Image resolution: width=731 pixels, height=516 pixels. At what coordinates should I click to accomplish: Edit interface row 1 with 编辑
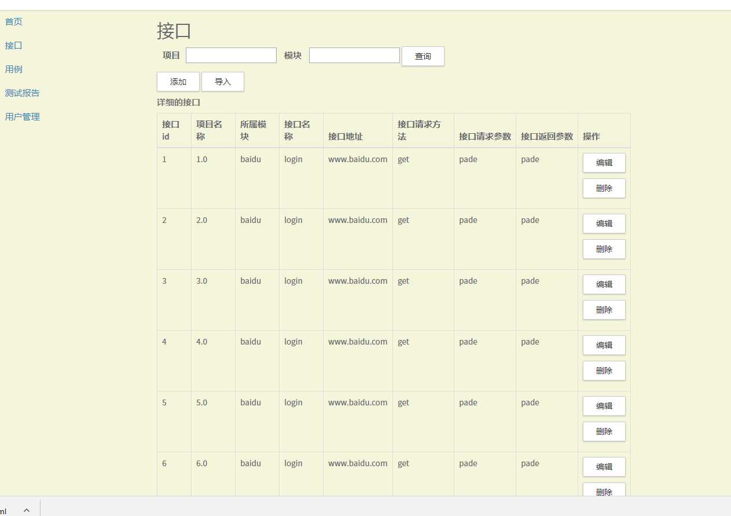coord(604,163)
